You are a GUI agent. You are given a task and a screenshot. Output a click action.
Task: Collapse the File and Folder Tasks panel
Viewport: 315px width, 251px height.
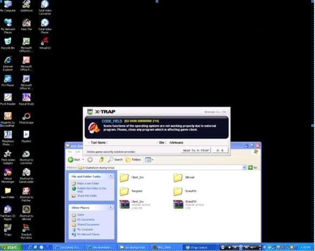pyautogui.click(x=110, y=176)
